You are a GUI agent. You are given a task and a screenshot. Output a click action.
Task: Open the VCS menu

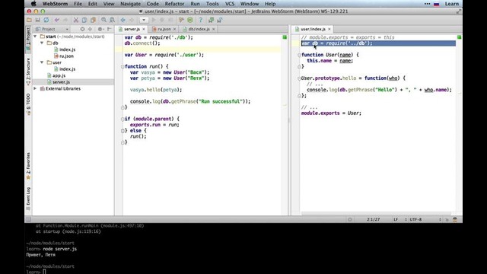[230, 4]
